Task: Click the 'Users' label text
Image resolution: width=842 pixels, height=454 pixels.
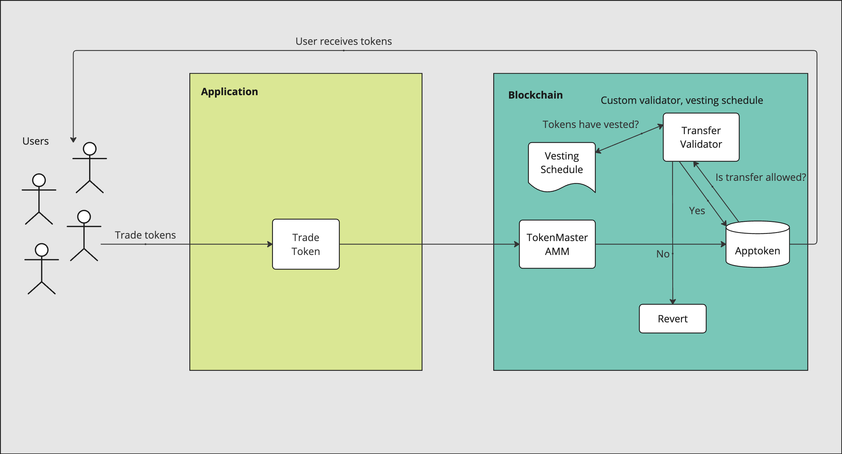Action: 35,141
